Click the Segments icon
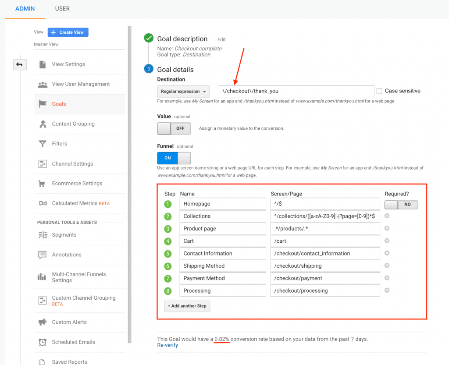 (43, 235)
